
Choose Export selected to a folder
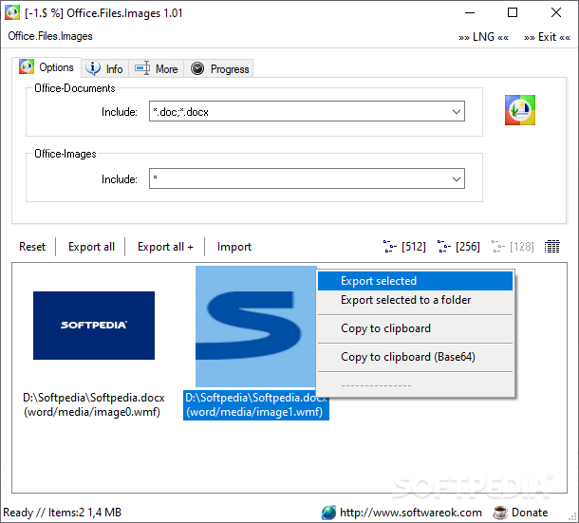[415, 300]
